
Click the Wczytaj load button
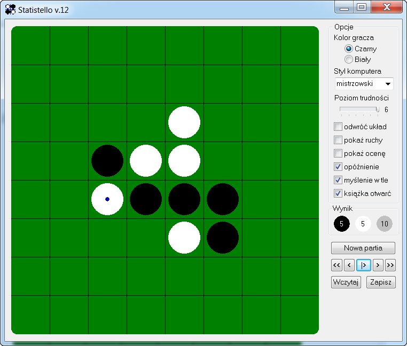346,282
